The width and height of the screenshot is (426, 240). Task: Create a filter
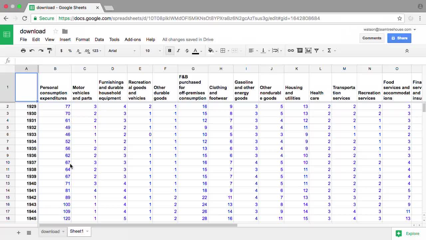[x=317, y=50]
